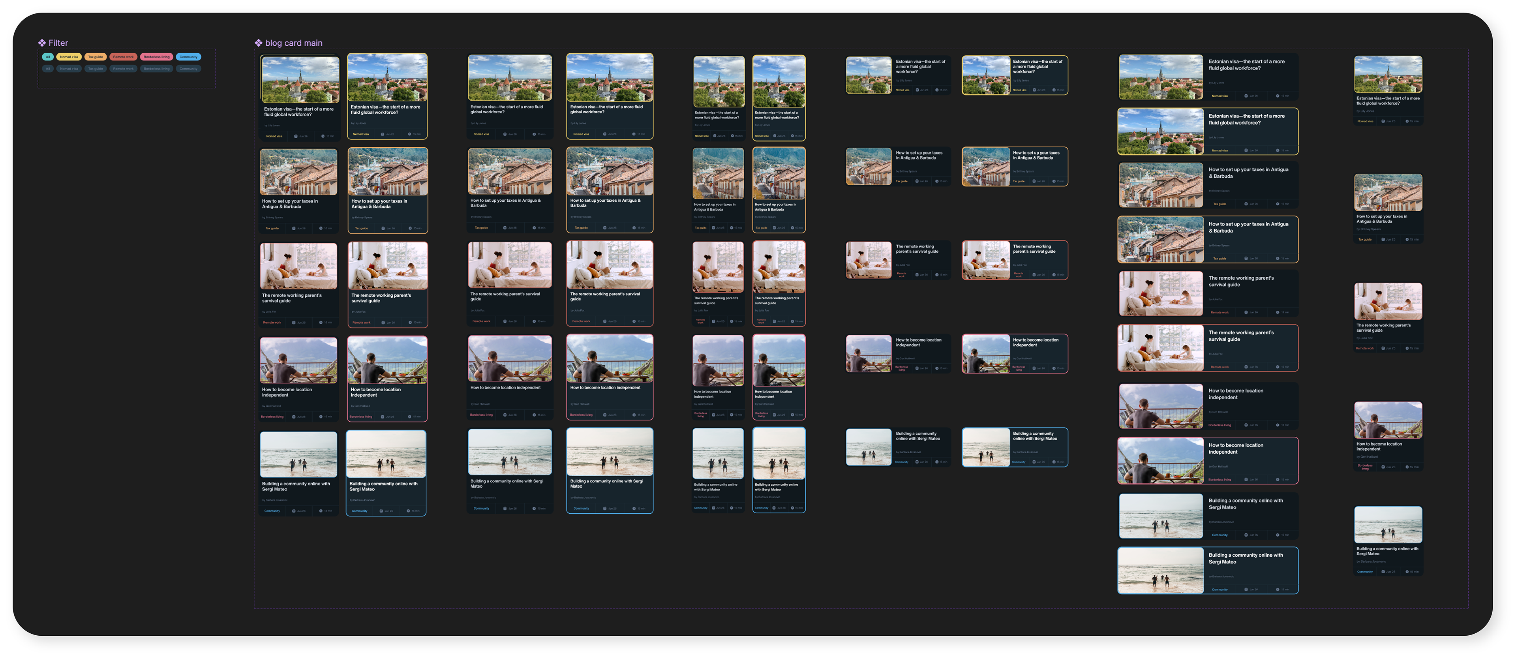Click clock icon on far-right standalone Antigua card
Viewport: 1516px width, 659px height.
[x=1407, y=240]
